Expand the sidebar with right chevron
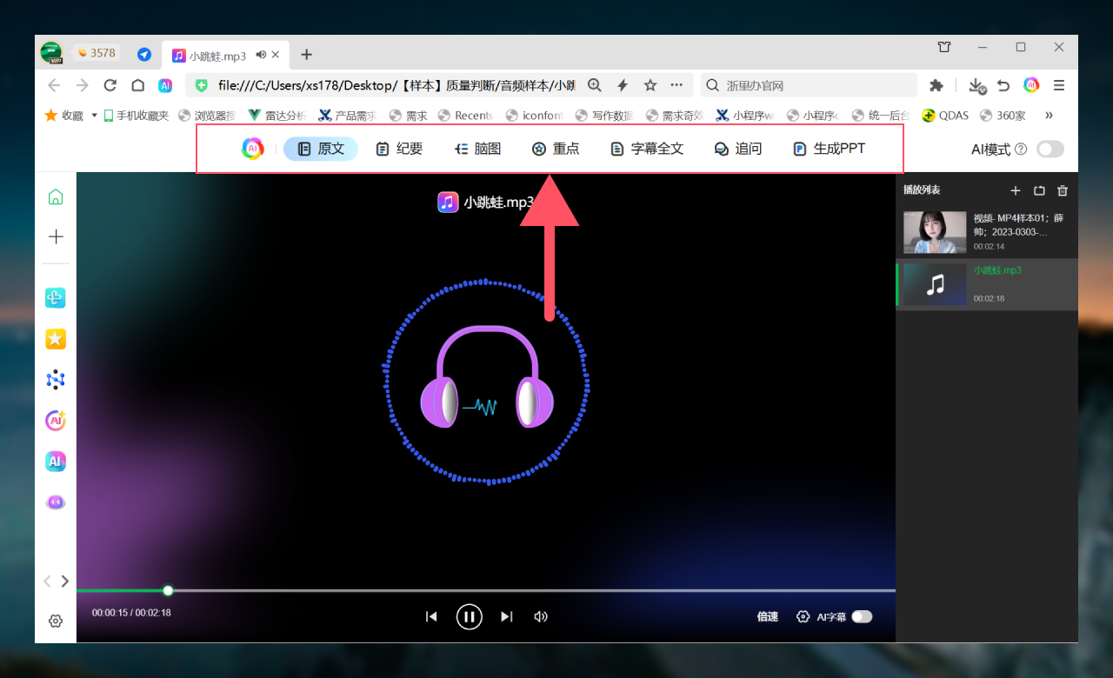This screenshot has width=1113, height=678. tap(65, 582)
